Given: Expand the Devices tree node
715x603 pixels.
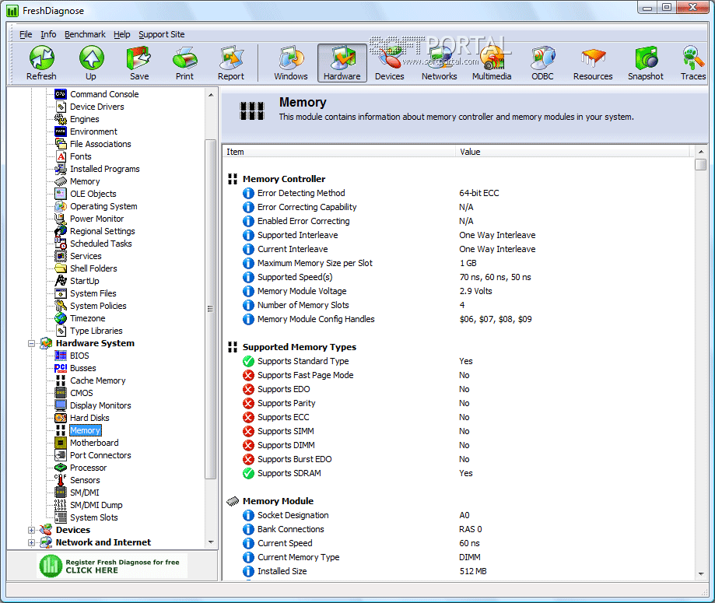Looking at the screenshot, I should pyautogui.click(x=31, y=530).
